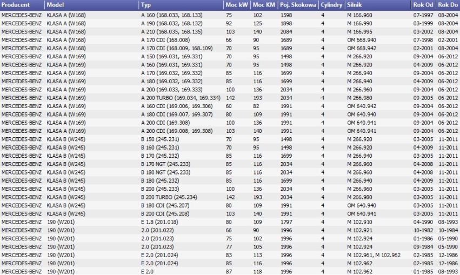Viewport: 460px width, 275px height.
Task: Select the B 150 (245.231) cell
Action: [160, 139]
